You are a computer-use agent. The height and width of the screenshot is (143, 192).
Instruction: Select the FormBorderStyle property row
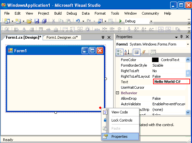point(153,65)
